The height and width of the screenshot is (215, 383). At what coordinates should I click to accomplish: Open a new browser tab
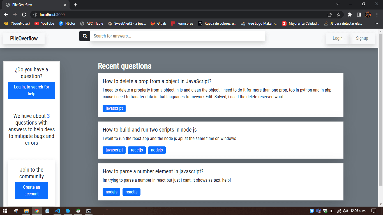pyautogui.click(x=76, y=5)
